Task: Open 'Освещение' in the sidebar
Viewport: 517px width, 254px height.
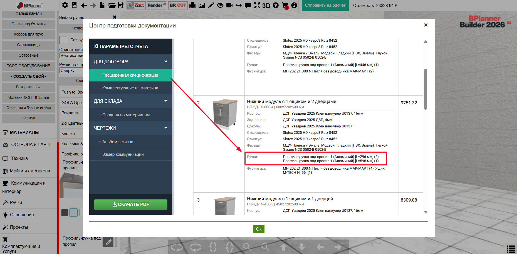Action: coord(29,215)
